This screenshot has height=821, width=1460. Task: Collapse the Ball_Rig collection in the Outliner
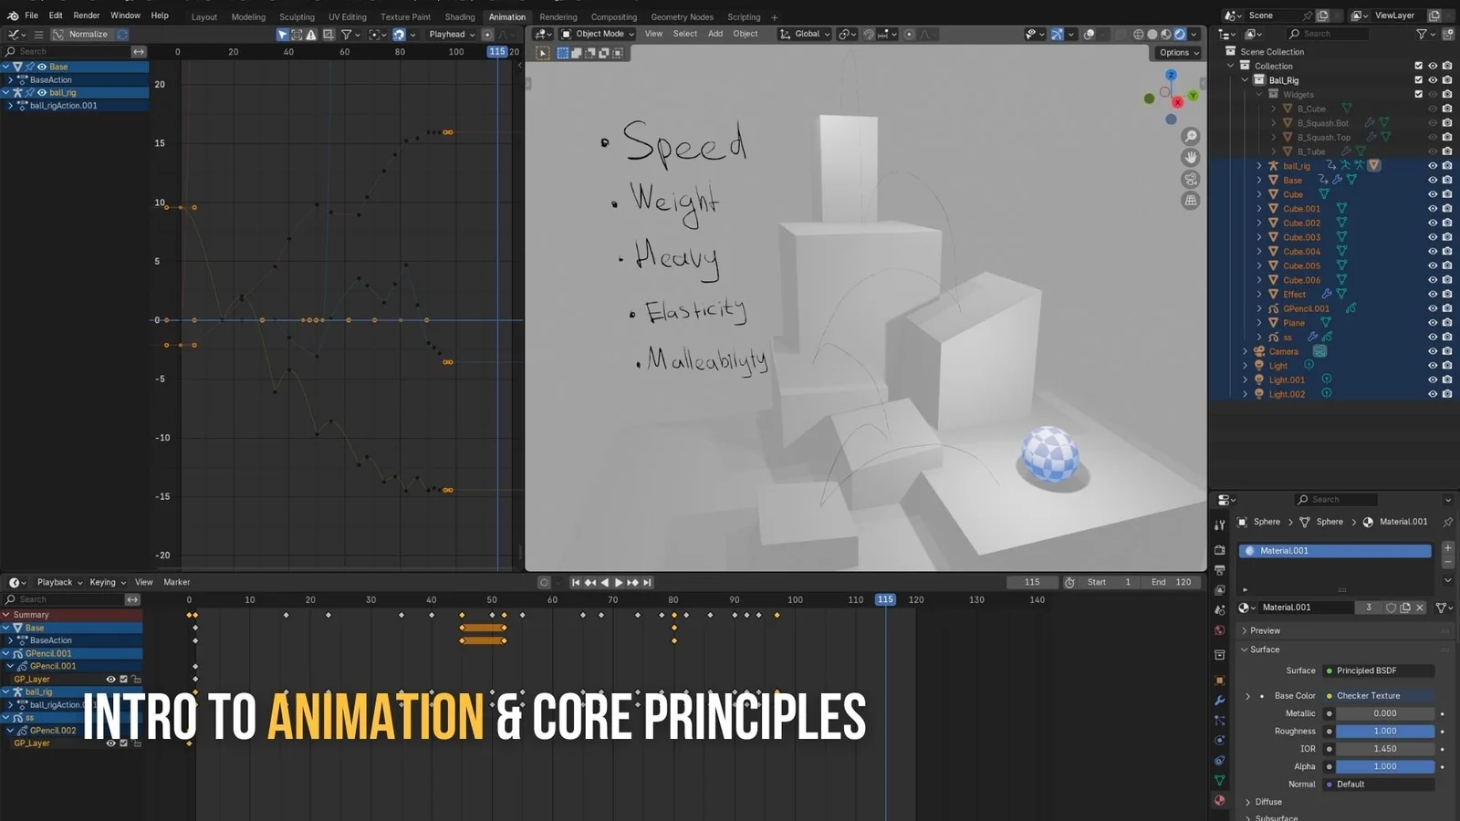(1245, 79)
